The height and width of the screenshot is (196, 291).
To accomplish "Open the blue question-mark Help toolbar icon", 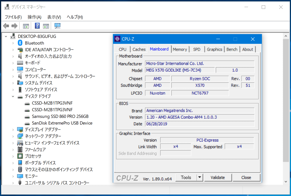I will tap(37, 26).
